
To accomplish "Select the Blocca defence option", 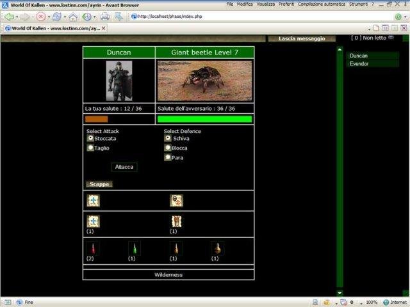I will pos(168,148).
